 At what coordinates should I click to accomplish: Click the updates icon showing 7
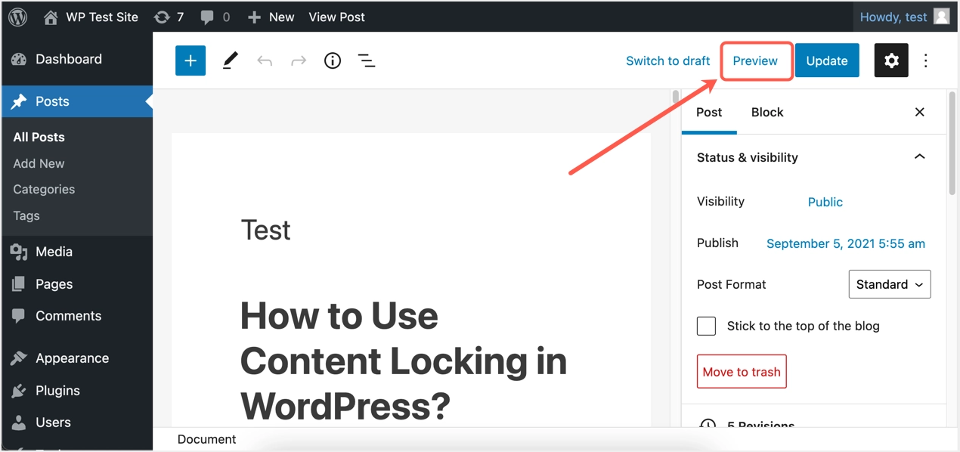point(169,17)
